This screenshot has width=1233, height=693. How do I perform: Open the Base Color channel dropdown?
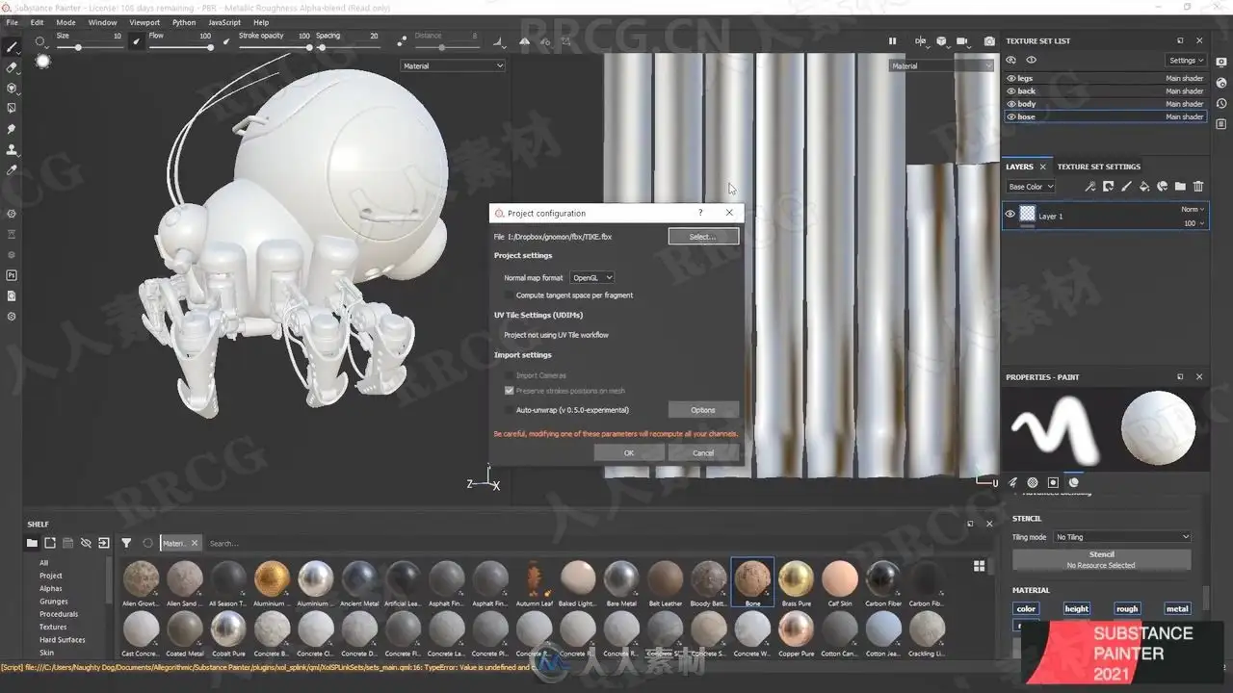pos(1031,187)
